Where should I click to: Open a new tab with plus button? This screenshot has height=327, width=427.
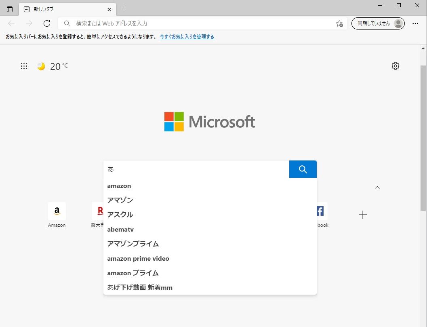point(123,9)
